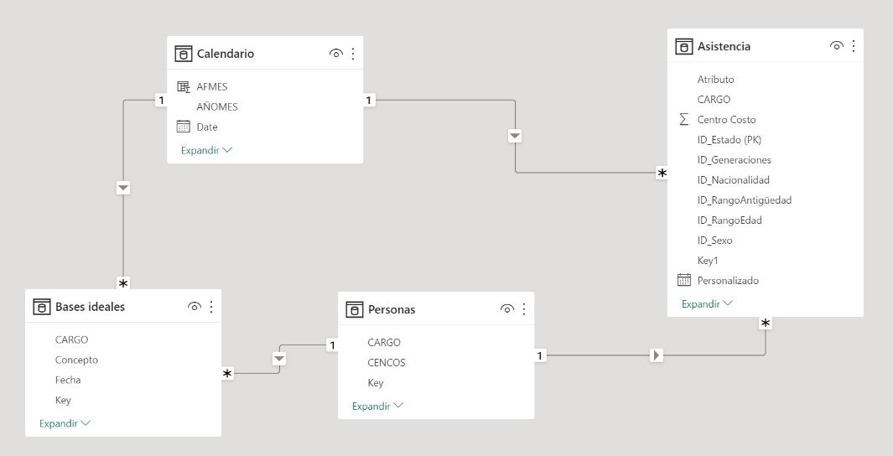Select the Bases ideales header title
Image resolution: width=893 pixels, height=456 pixels.
click(90, 307)
